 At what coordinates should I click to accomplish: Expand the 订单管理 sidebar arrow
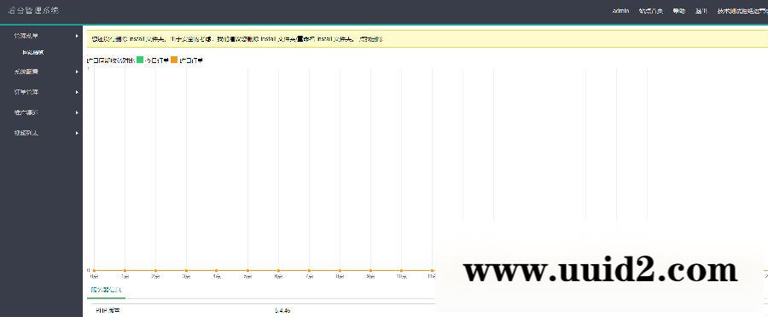pyautogui.click(x=77, y=92)
